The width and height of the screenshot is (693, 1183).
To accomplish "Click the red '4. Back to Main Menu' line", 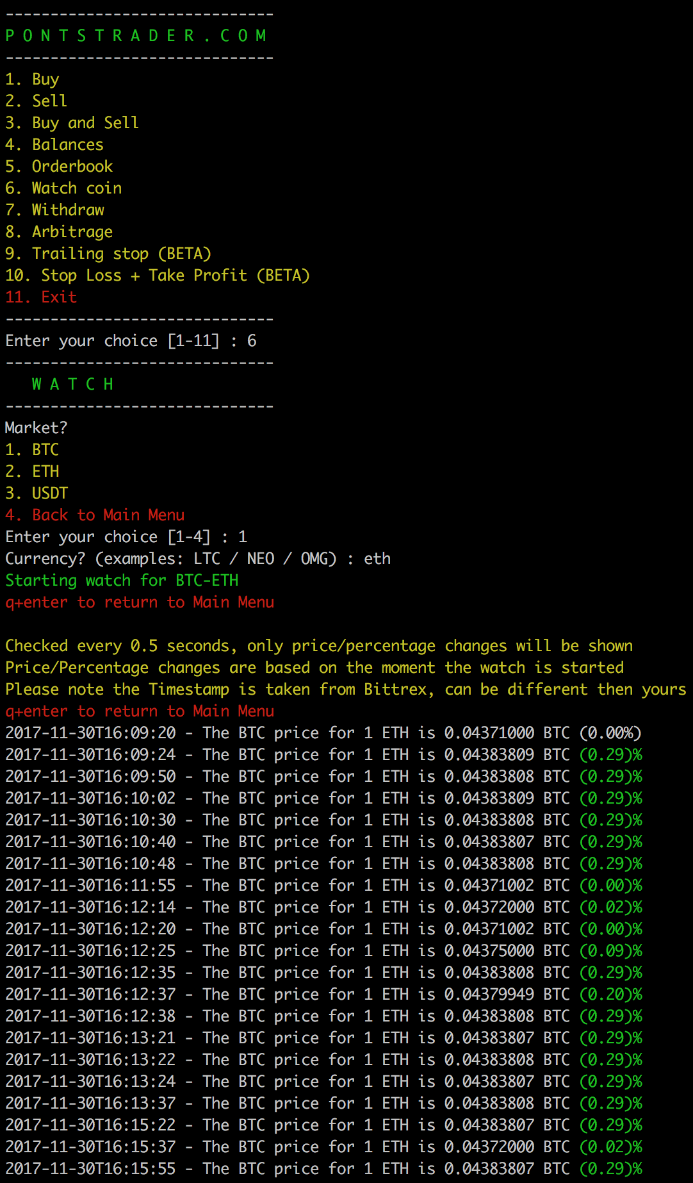I will pos(95,515).
